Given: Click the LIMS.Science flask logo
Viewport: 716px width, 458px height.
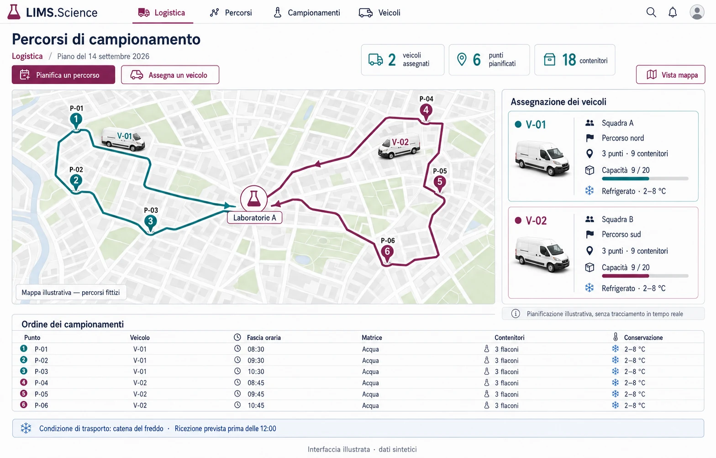Looking at the screenshot, I should click(14, 12).
